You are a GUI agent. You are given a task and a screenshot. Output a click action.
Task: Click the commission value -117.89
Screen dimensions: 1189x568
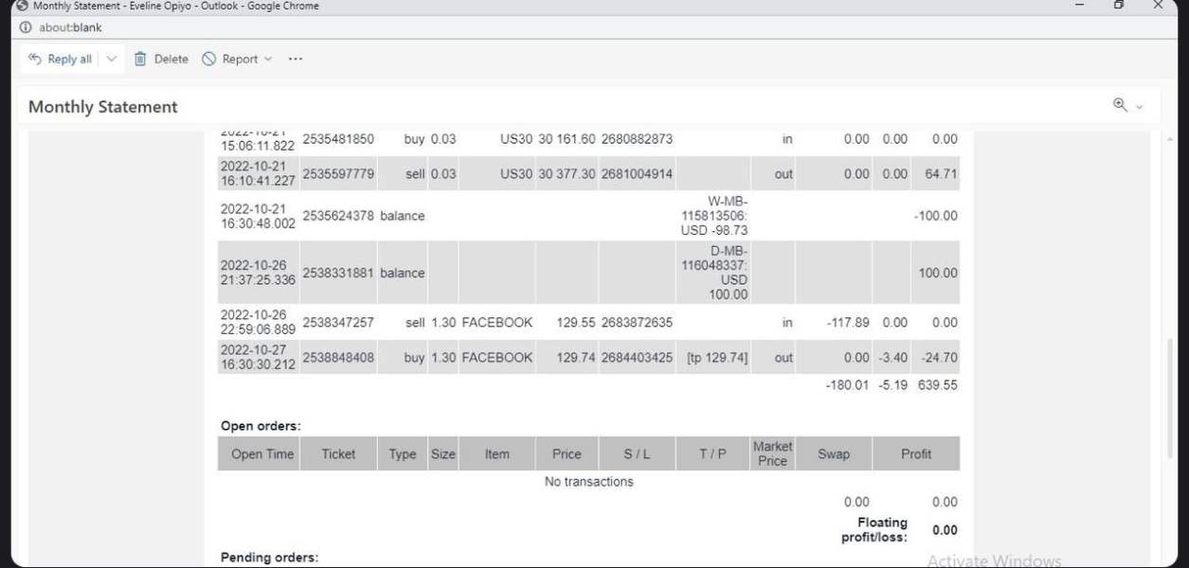pos(847,323)
